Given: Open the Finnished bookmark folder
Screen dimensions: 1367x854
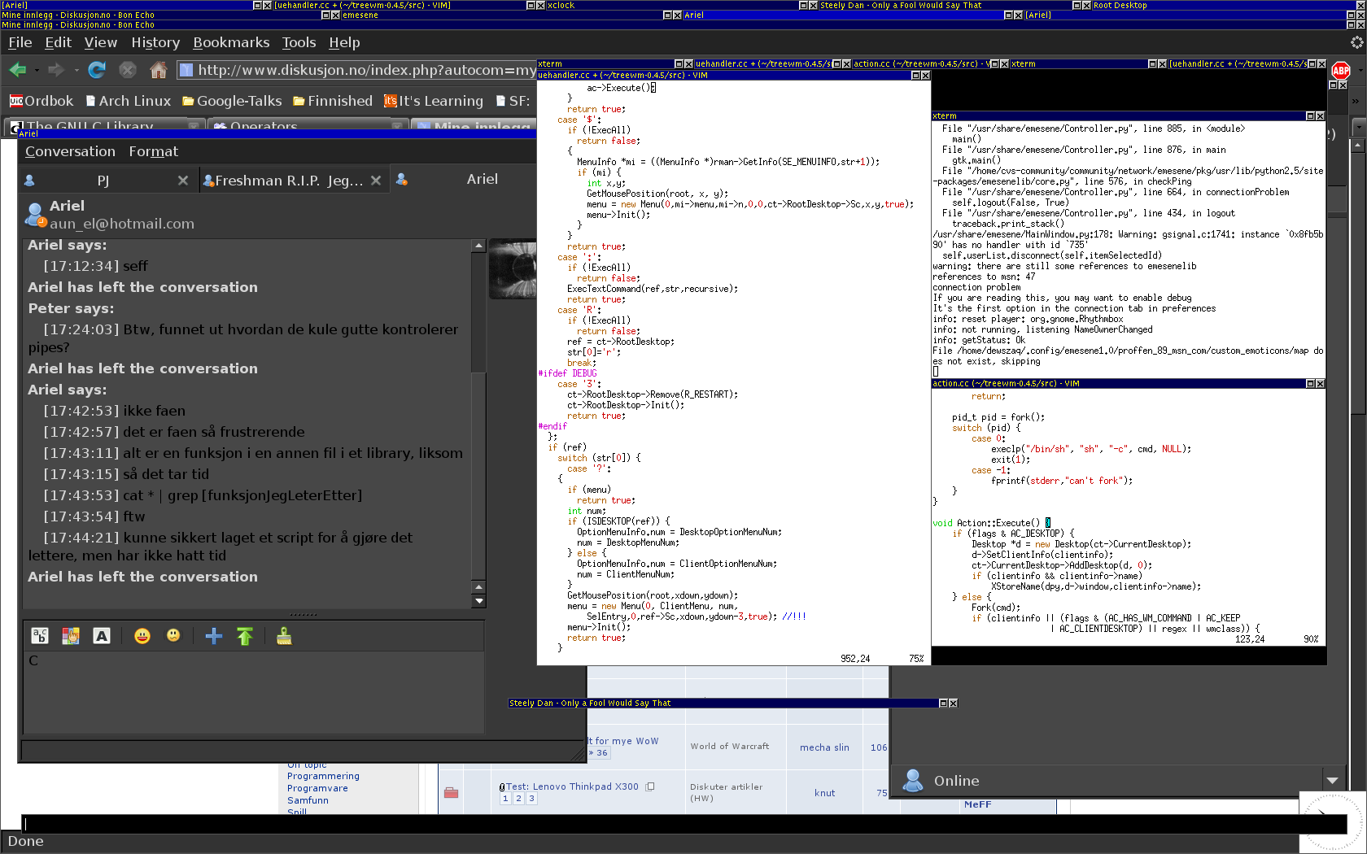Looking at the screenshot, I should 332,101.
